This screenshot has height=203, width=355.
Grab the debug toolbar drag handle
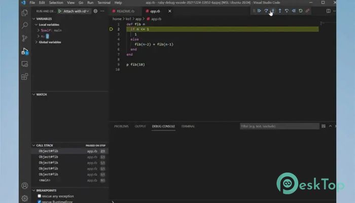(254, 11)
